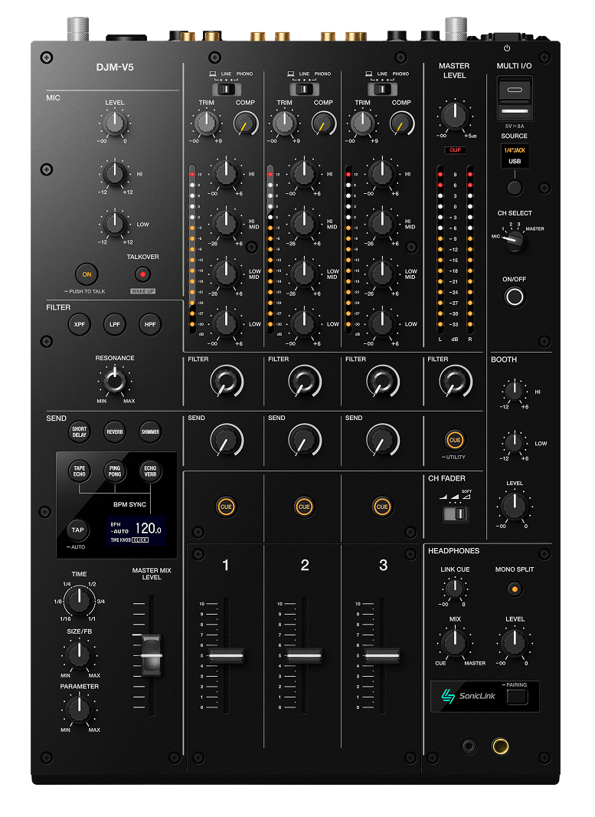Flip channel 1 LINE/PHONO input switch
The height and width of the screenshot is (817, 595).
click(x=226, y=89)
